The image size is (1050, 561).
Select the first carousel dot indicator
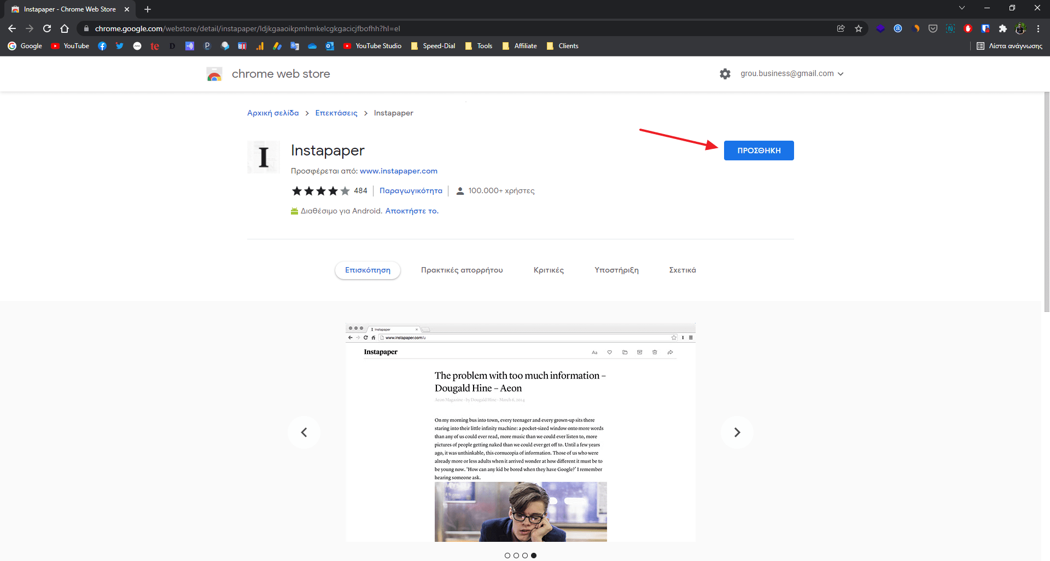coord(507,556)
